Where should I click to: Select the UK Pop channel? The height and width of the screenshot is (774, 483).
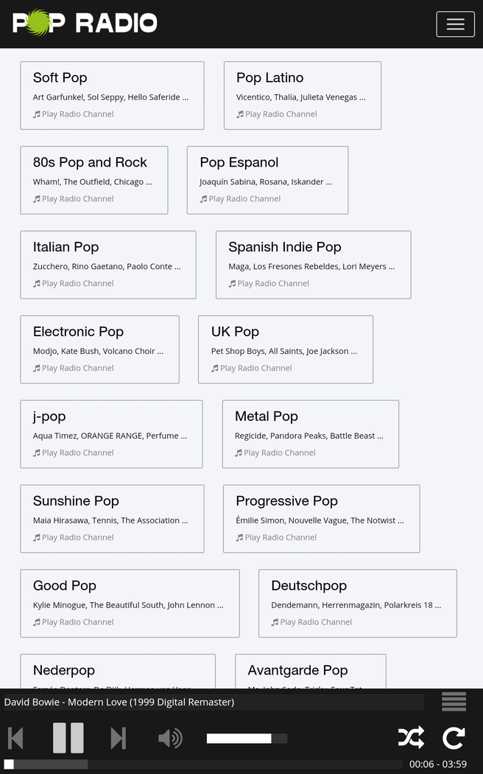pyautogui.click(x=235, y=332)
